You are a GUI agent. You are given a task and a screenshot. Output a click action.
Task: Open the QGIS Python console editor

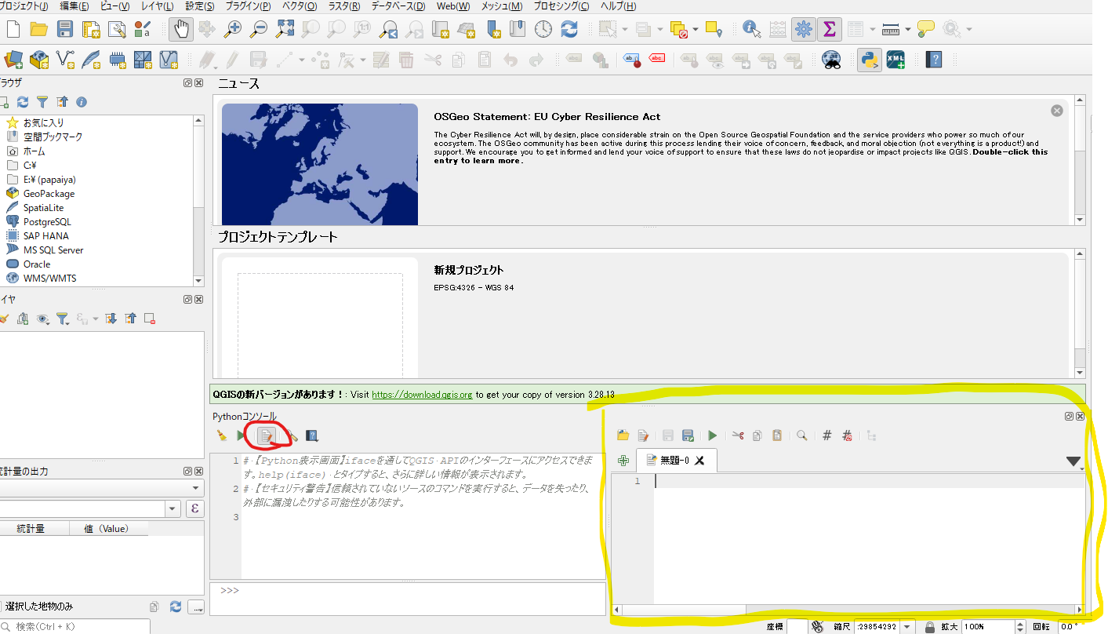[x=267, y=435]
